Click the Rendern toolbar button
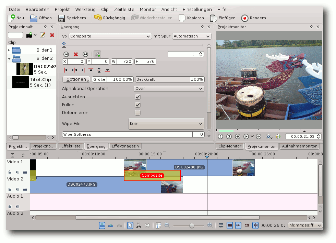 click(254, 18)
